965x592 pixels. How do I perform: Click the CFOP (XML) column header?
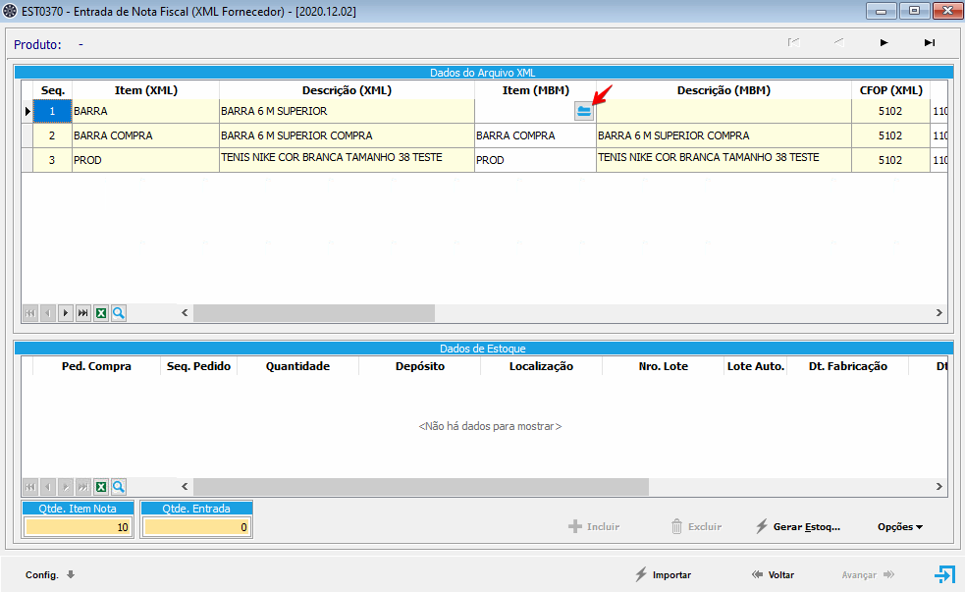[890, 90]
